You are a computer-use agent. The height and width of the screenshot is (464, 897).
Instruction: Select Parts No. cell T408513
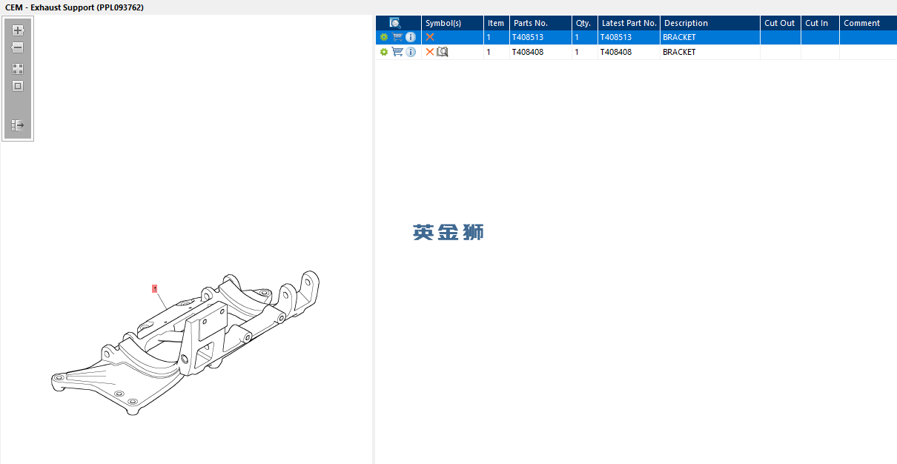[540, 37]
